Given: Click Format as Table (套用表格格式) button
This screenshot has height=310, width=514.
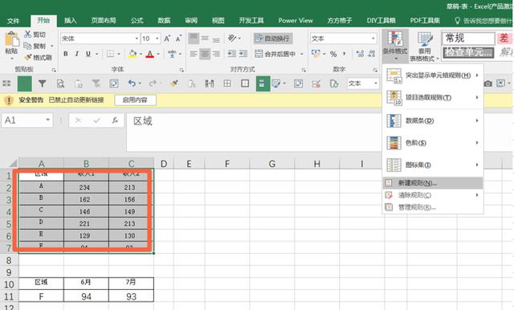Looking at the screenshot, I should click(x=424, y=46).
